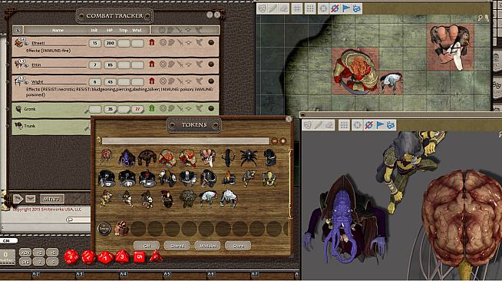Toggle the ADV roll modifier button
This screenshot has height=281, width=502.
[25, 252]
